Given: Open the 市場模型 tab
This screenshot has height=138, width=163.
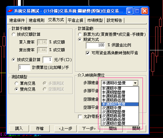Looking at the screenshot, I should [95, 20].
